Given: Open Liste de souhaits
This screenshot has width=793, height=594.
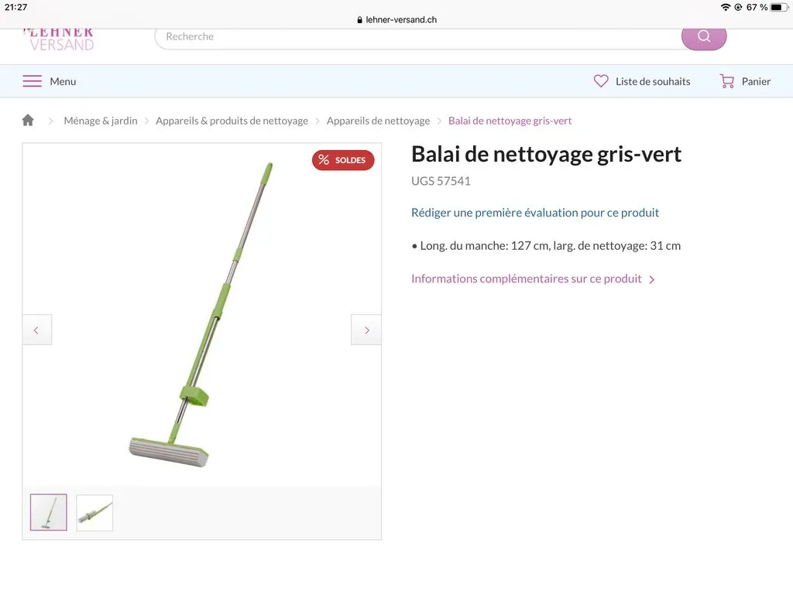Looking at the screenshot, I should 652,81.
